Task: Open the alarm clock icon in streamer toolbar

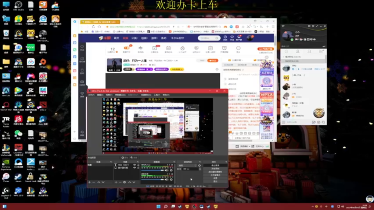Action: click(224, 49)
